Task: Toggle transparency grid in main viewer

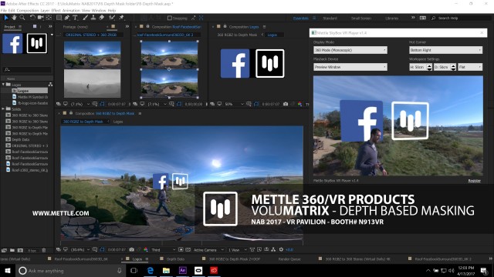Action: [x=188, y=249]
